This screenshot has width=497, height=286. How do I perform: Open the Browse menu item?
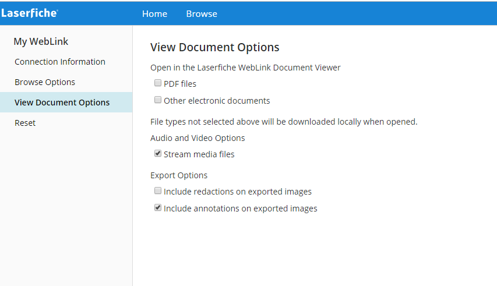click(x=202, y=13)
